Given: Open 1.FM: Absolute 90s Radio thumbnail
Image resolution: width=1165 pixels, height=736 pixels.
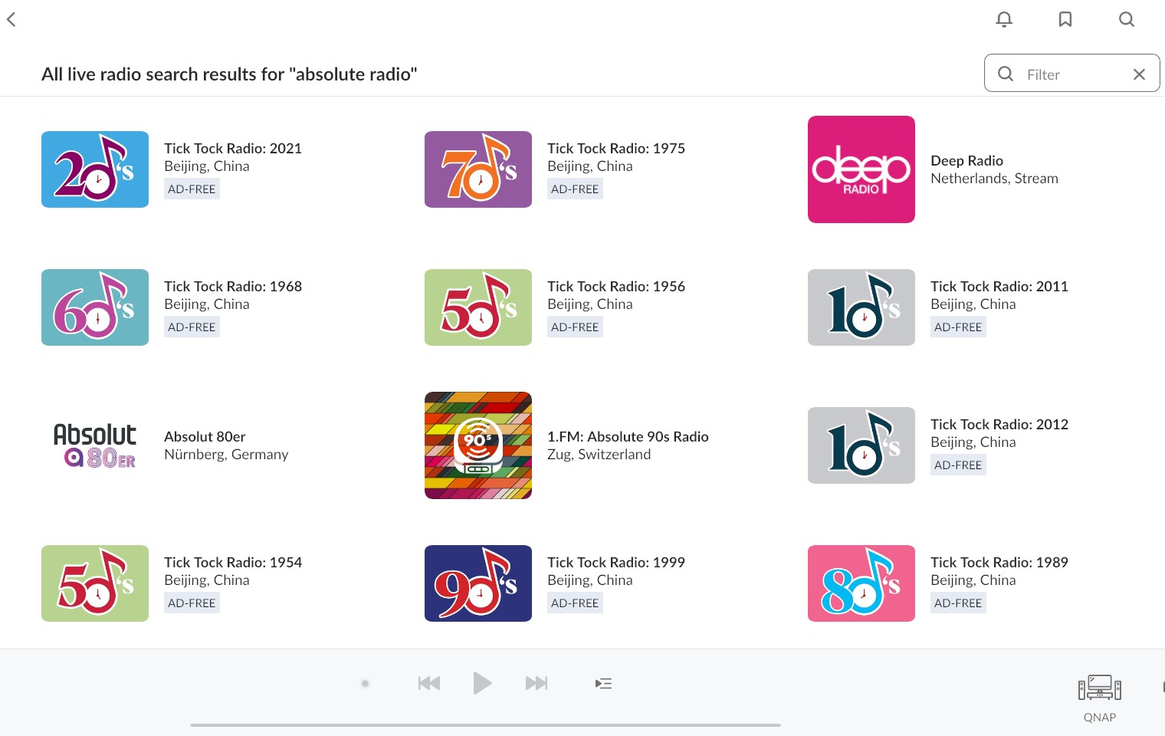Looking at the screenshot, I should 478,445.
